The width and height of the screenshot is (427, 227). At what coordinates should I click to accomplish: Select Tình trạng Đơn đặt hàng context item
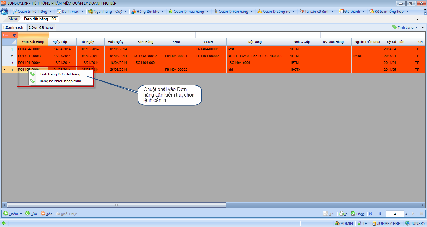(x=60, y=74)
